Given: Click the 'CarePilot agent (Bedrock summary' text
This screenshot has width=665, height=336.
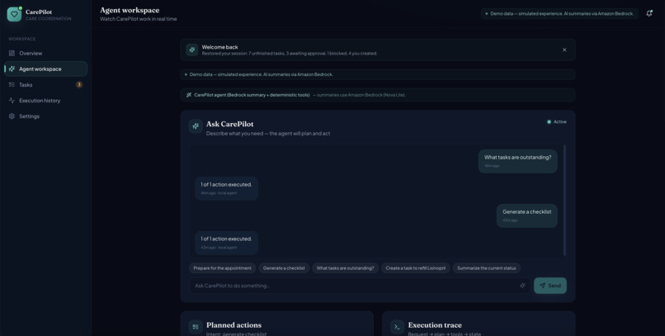Looking at the screenshot, I should click(252, 95).
